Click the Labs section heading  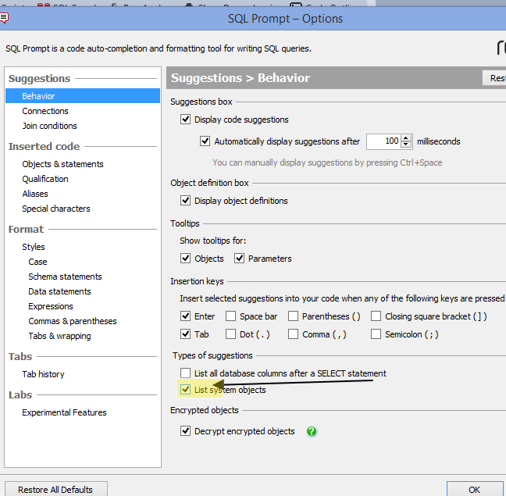coord(20,394)
